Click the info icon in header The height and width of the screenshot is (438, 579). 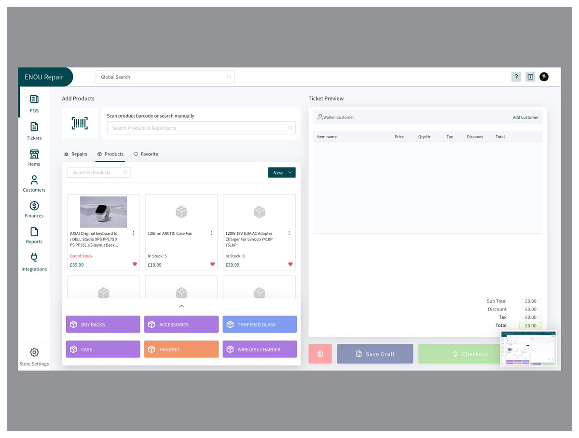[x=530, y=77]
